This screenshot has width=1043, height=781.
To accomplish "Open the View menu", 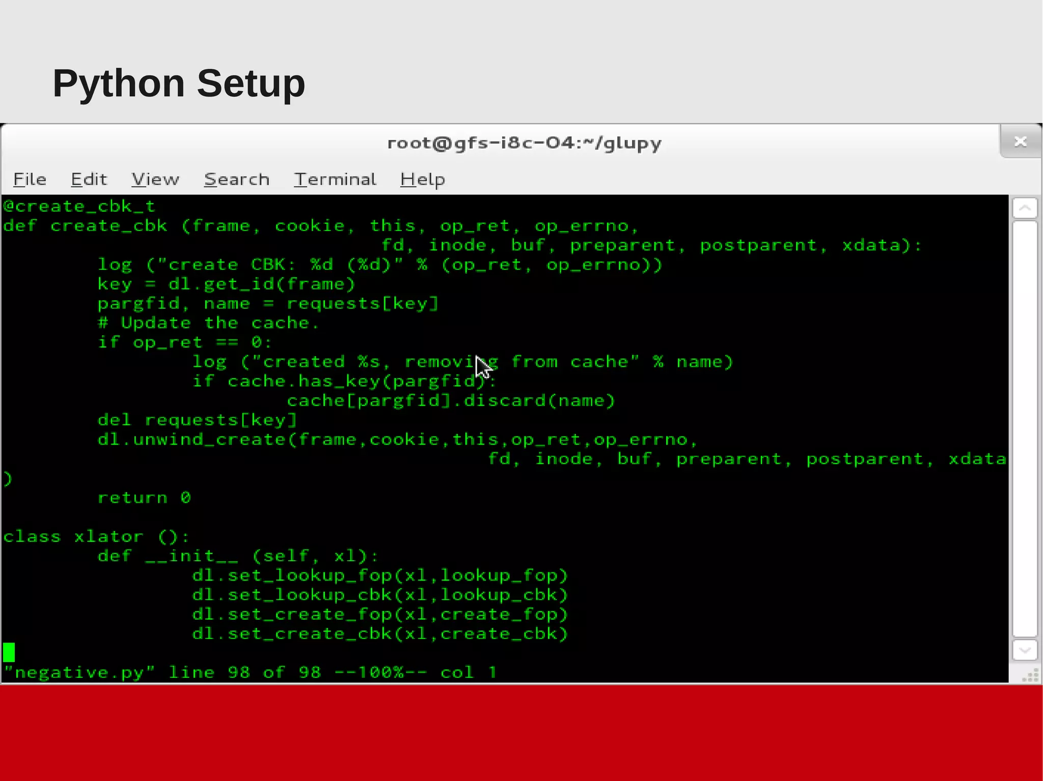I will coord(155,179).
